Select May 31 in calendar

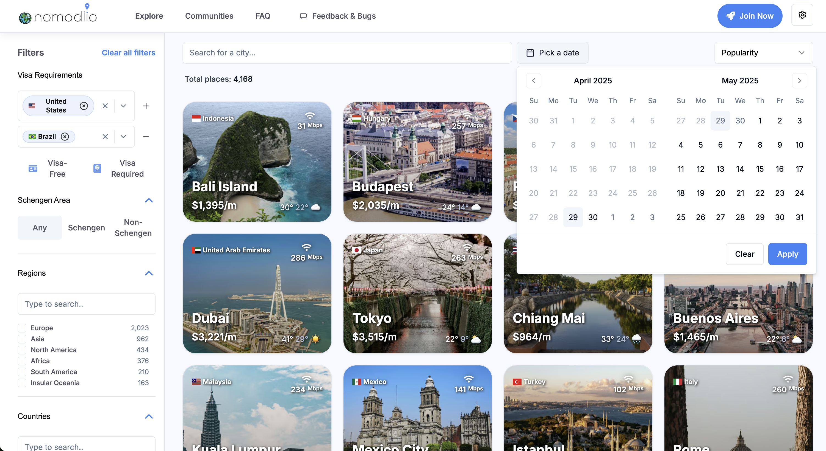click(799, 217)
